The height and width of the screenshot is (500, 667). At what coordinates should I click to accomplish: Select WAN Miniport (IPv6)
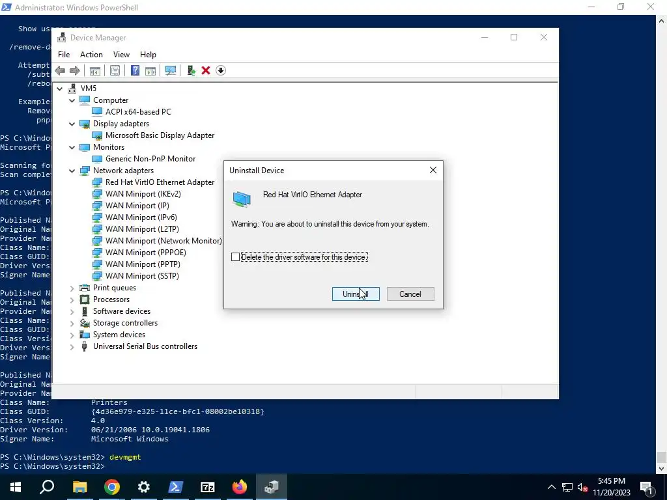[x=141, y=217]
